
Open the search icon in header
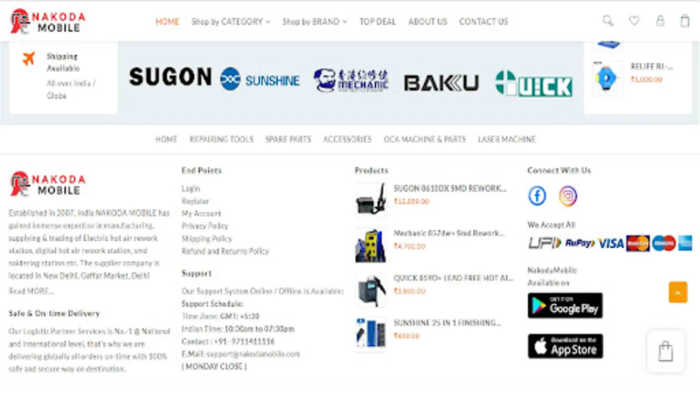(608, 21)
